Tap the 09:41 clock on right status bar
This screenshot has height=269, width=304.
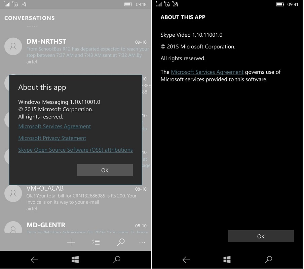[x=293, y=4]
